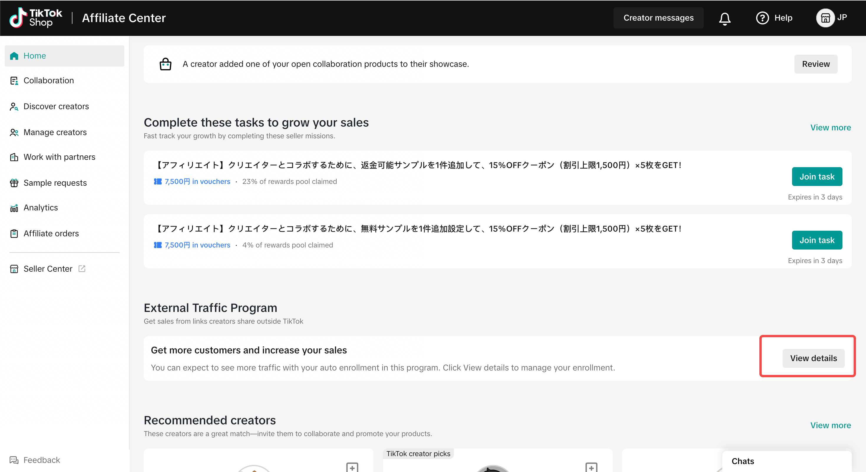
Task: Open the notifications bell
Action: coord(725,18)
